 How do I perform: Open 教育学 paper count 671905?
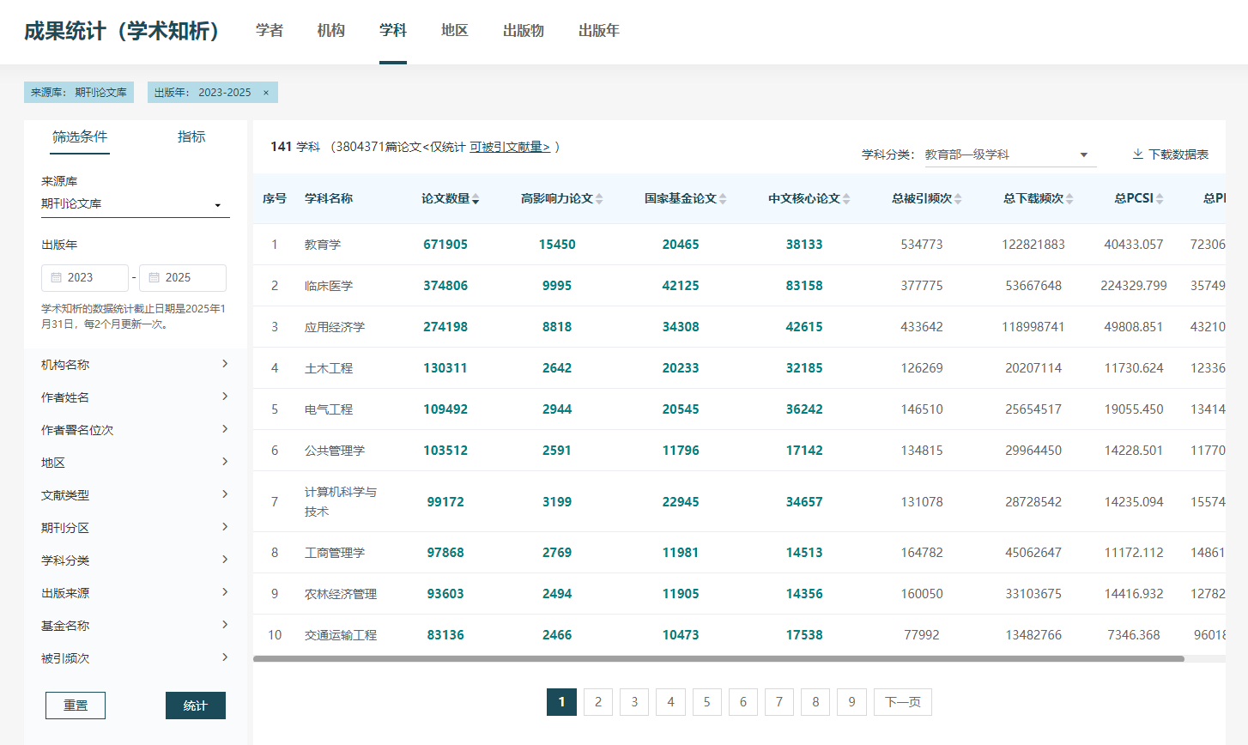[445, 245]
